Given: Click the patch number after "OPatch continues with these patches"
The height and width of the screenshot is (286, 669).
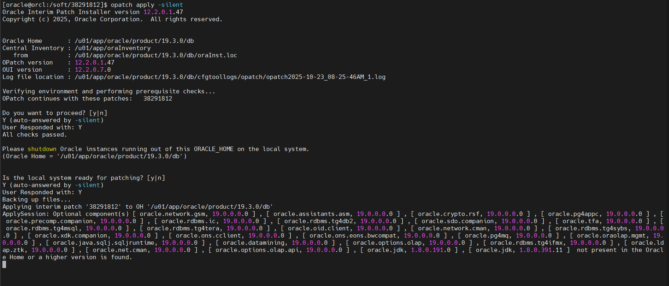Looking at the screenshot, I should (x=158, y=99).
